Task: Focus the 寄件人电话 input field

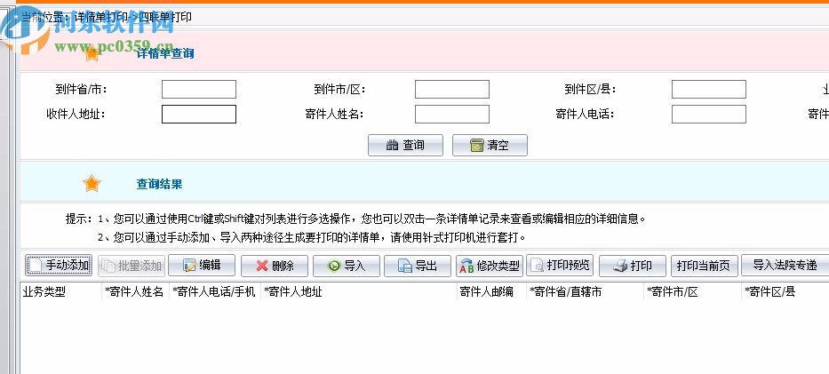Action: (709, 114)
